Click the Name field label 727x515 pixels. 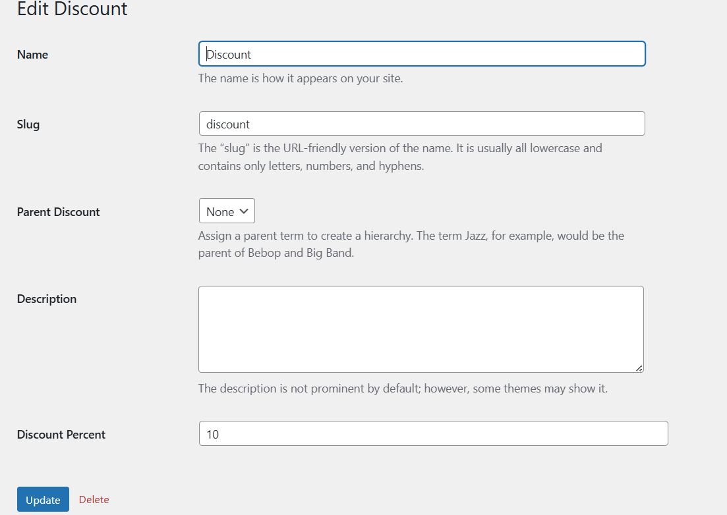point(32,55)
